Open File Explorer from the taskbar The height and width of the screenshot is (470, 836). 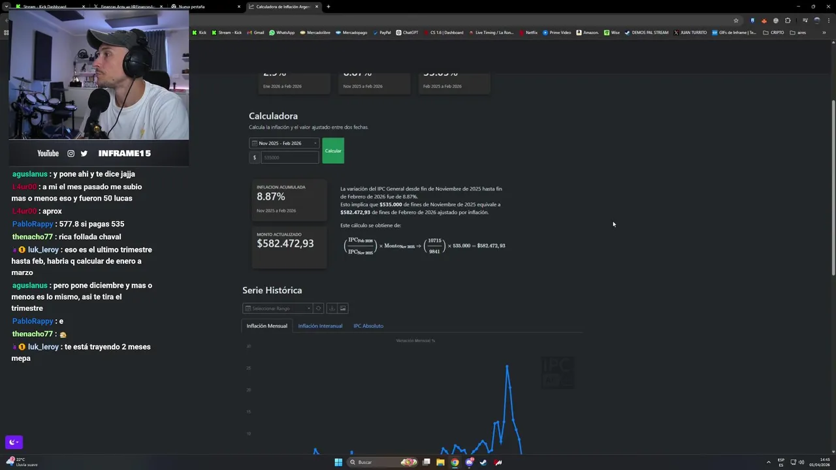click(441, 462)
